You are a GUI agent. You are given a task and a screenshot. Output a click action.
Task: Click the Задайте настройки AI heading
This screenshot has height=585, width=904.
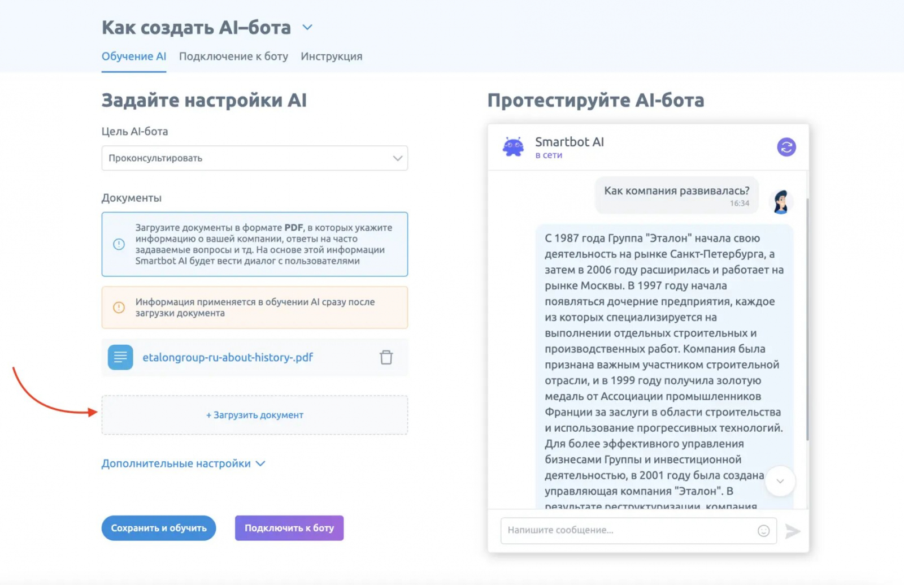point(204,101)
